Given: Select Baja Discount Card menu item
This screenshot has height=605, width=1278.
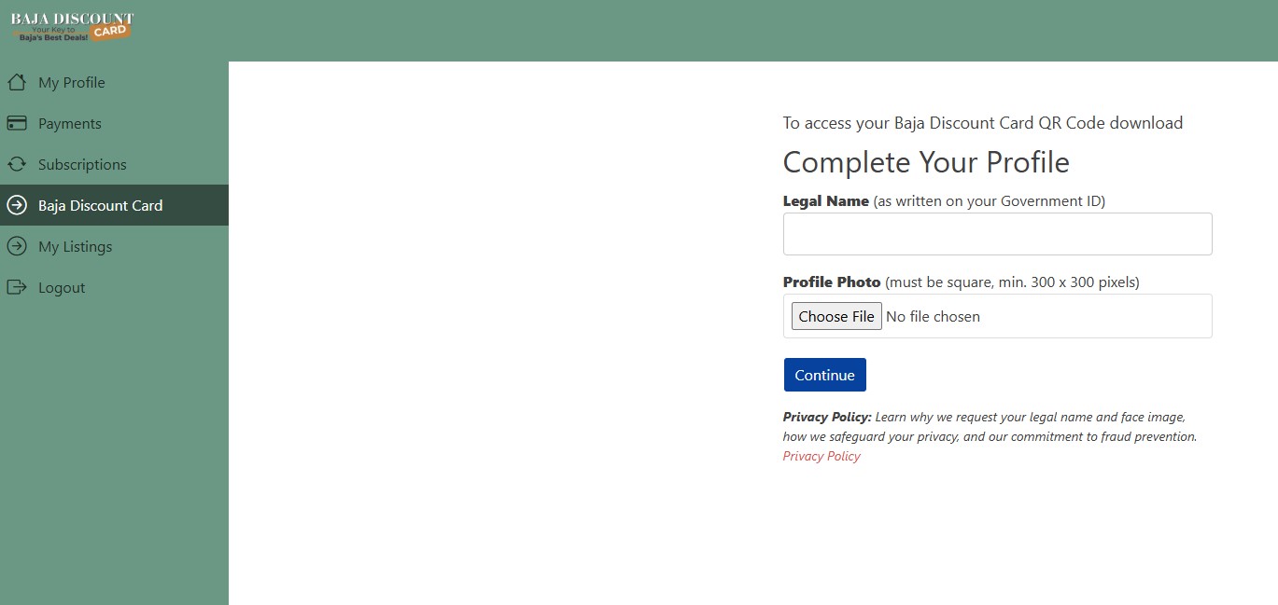Looking at the screenshot, I should (x=114, y=205).
